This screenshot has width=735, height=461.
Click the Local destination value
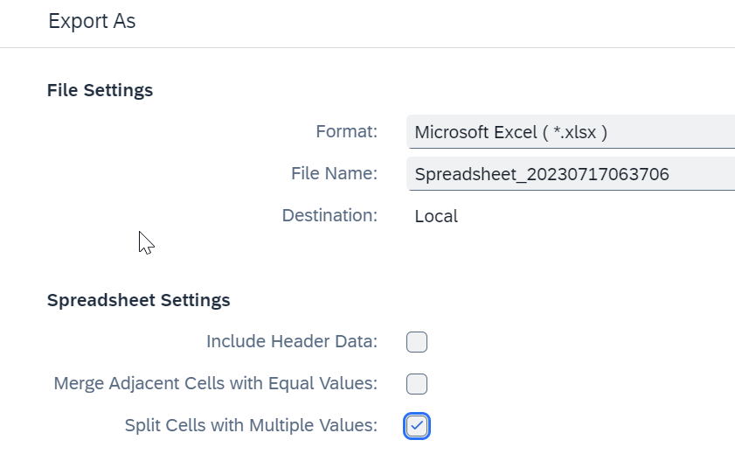(x=436, y=216)
